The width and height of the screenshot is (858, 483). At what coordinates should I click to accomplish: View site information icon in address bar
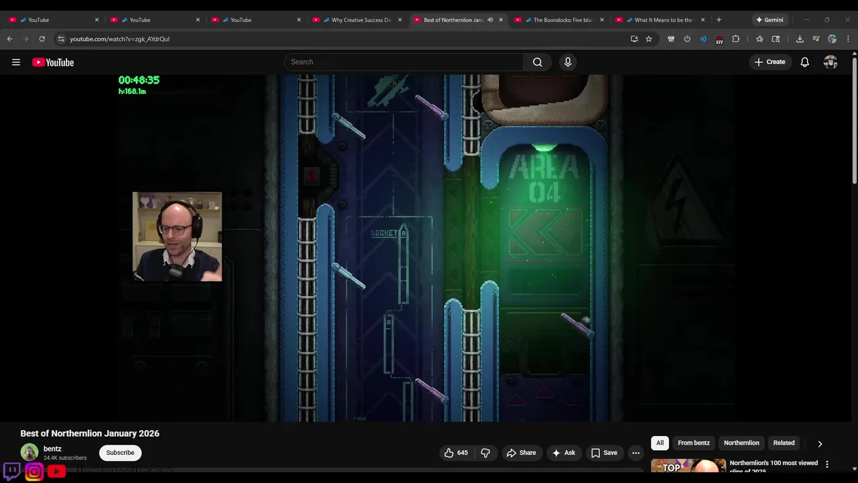click(x=61, y=39)
